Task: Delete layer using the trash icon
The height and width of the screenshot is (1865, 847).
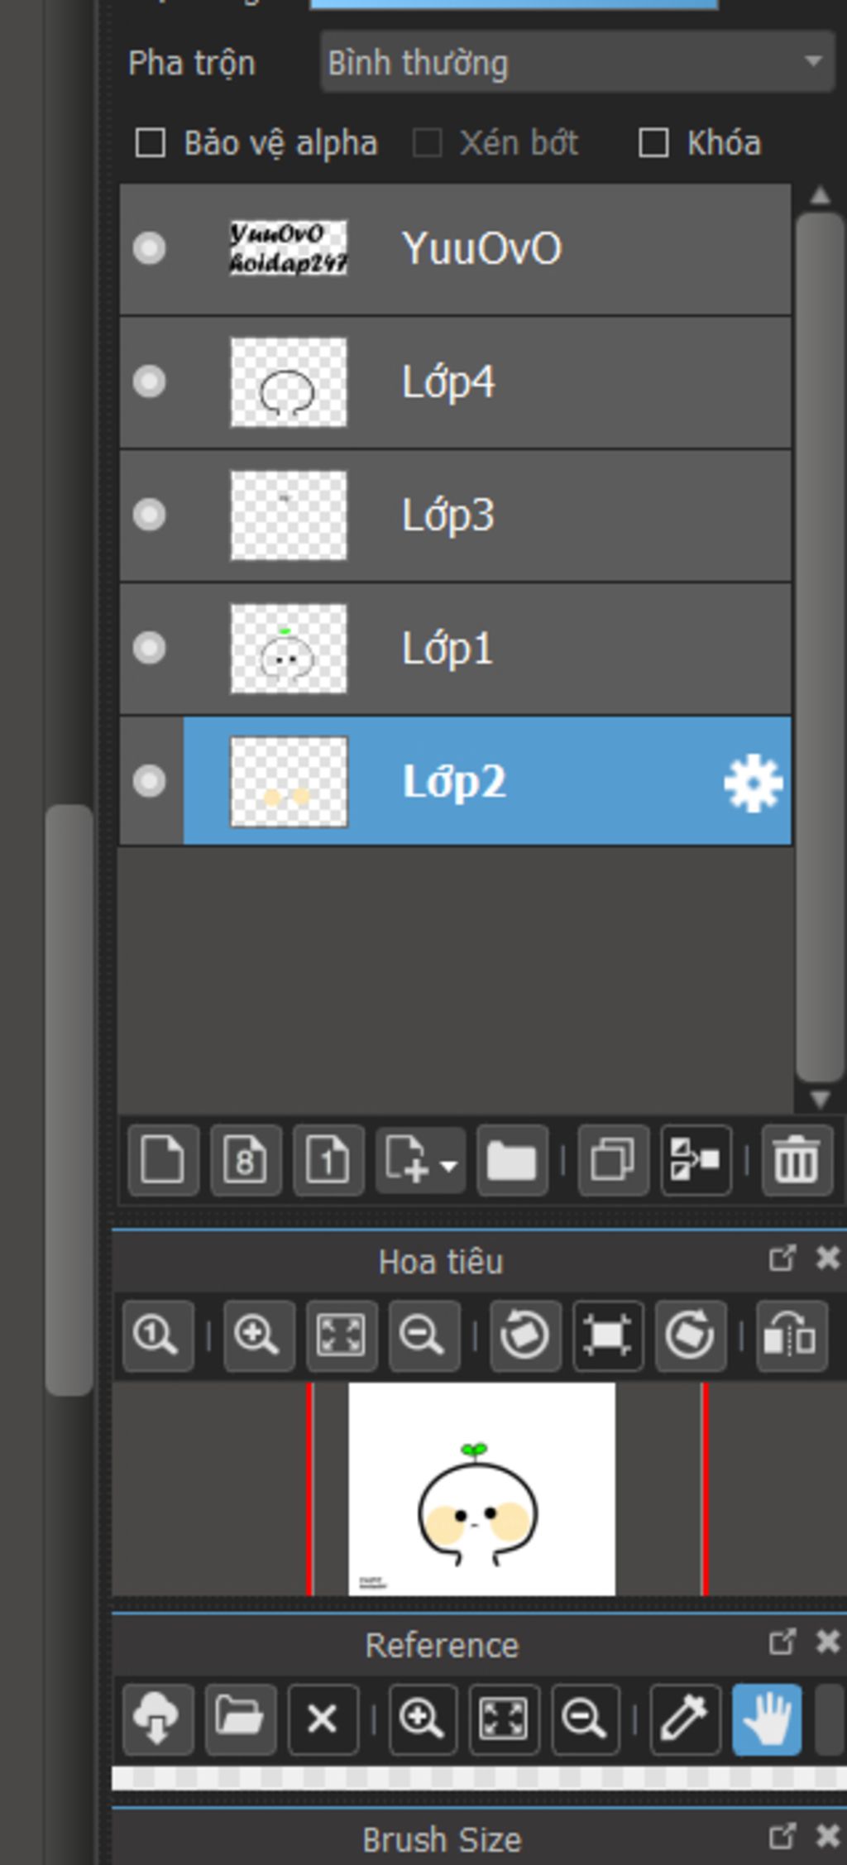Action: tap(796, 1160)
